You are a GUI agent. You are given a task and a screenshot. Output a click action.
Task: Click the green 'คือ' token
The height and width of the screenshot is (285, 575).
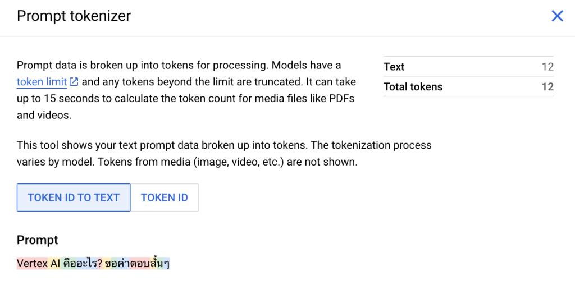[x=68, y=263]
